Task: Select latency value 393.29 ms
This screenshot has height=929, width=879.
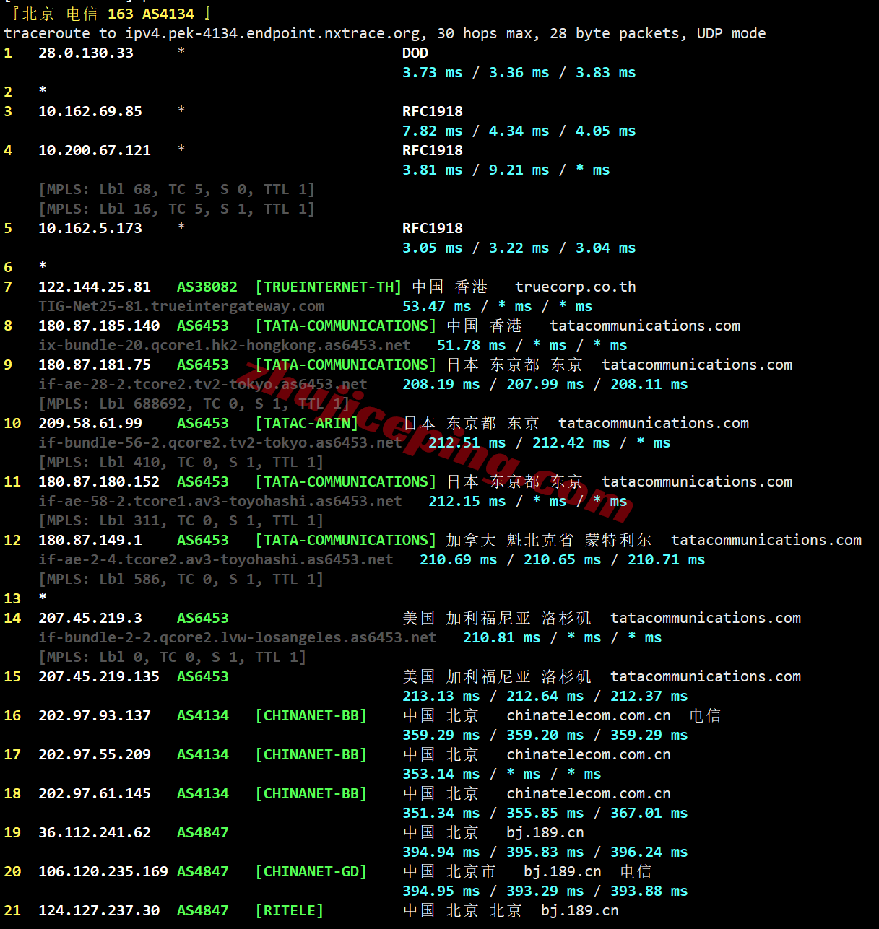Action: tap(545, 891)
